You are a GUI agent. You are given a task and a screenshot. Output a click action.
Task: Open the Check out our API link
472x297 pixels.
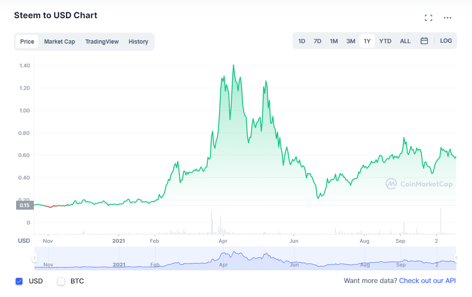pyautogui.click(x=427, y=281)
